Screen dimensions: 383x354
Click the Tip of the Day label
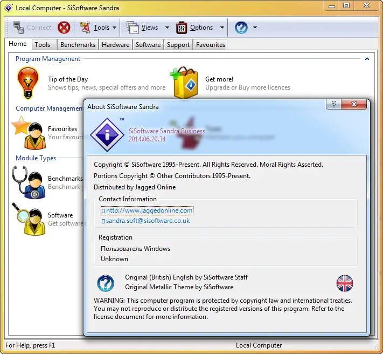pos(68,79)
